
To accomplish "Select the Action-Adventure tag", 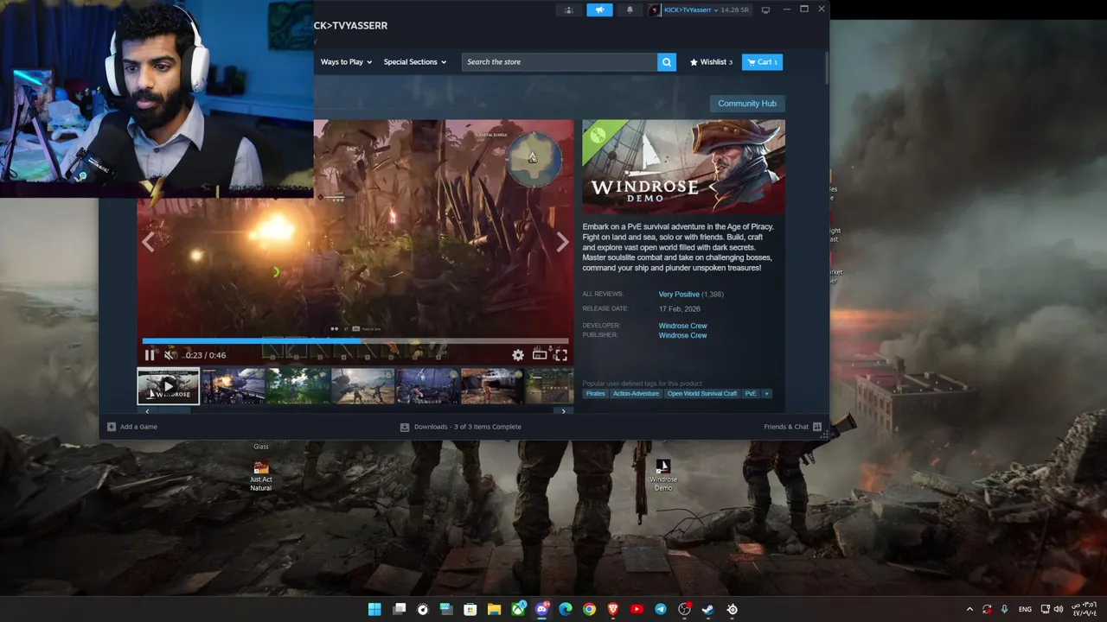I will coord(637,394).
